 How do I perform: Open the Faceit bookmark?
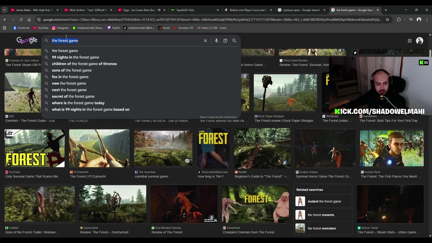(x=164, y=28)
